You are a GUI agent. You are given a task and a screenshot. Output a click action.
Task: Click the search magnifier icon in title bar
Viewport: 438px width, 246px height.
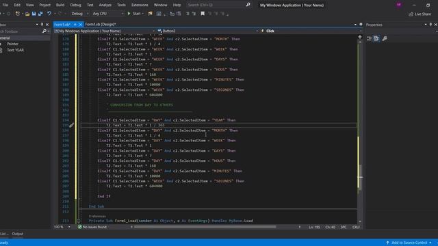pyautogui.click(x=248, y=5)
